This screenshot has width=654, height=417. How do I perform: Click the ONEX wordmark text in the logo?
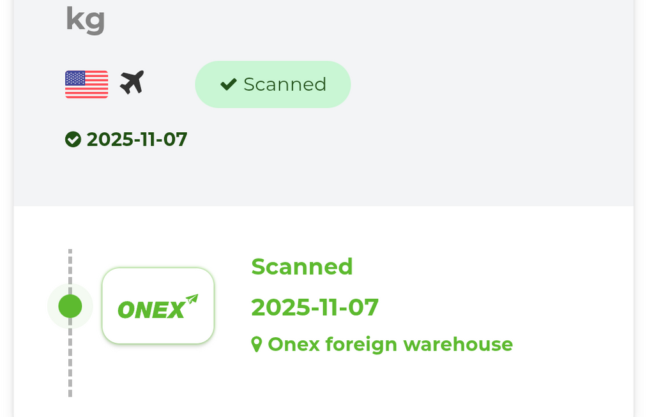click(151, 310)
